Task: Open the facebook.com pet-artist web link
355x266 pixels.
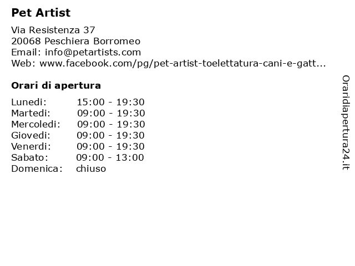Action: 182,63
